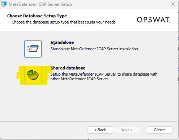Click the OPSWAT logo
179x140 pixels.
[153, 20]
